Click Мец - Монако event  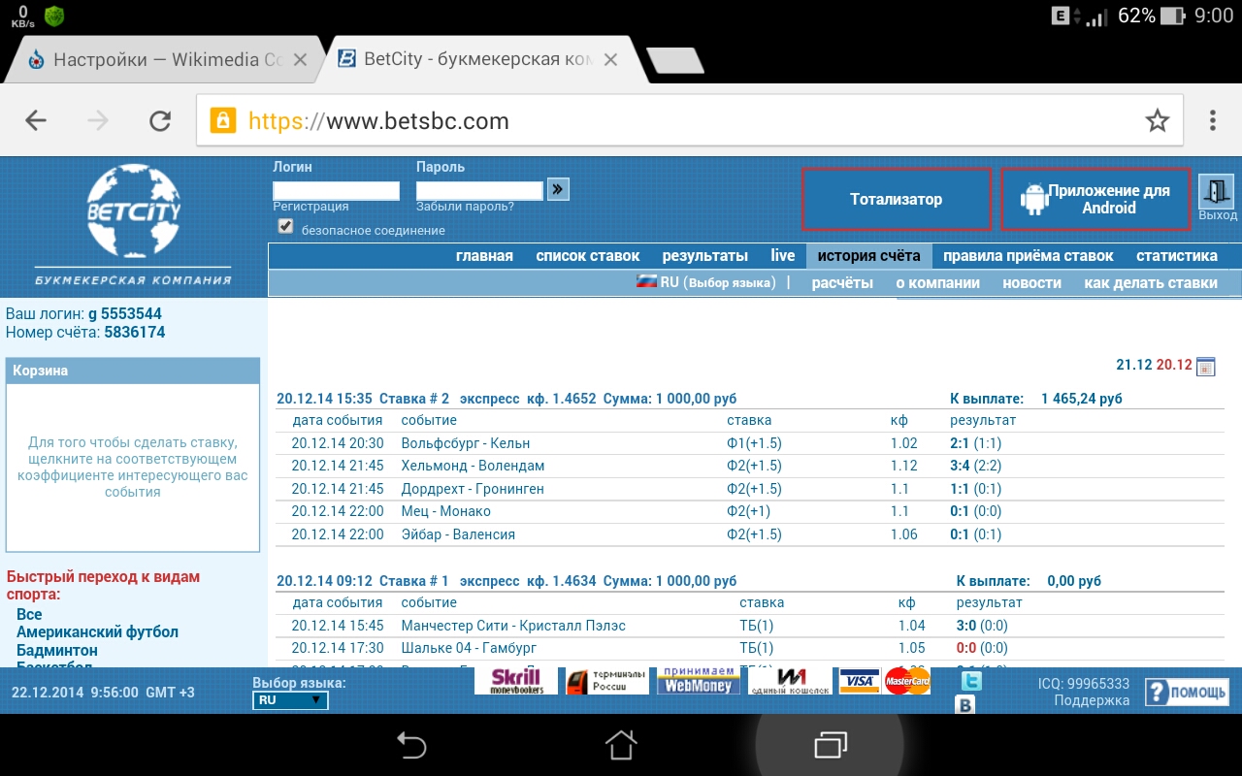pyautogui.click(x=445, y=511)
